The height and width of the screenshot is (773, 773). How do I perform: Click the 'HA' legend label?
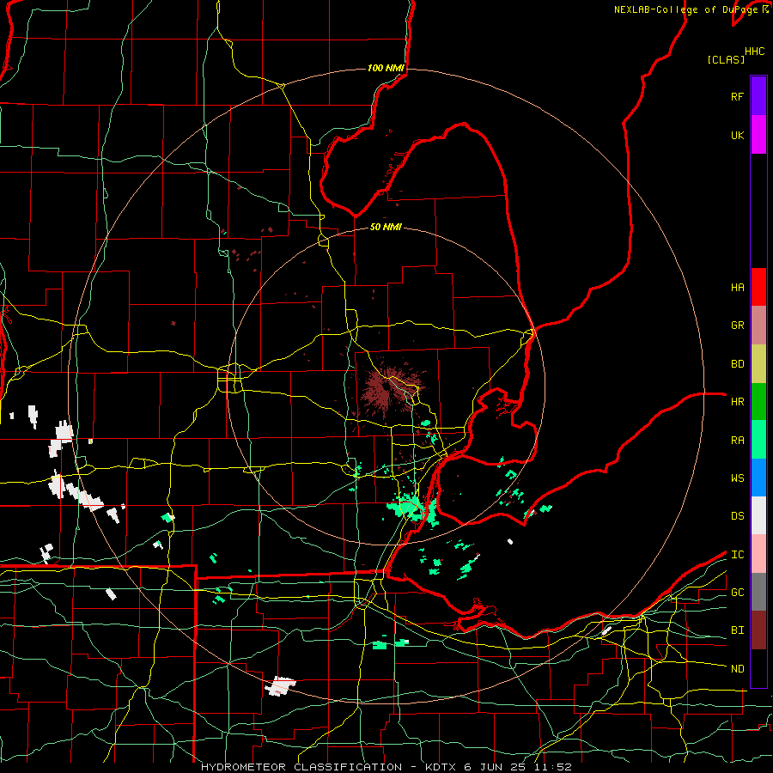[x=738, y=288]
